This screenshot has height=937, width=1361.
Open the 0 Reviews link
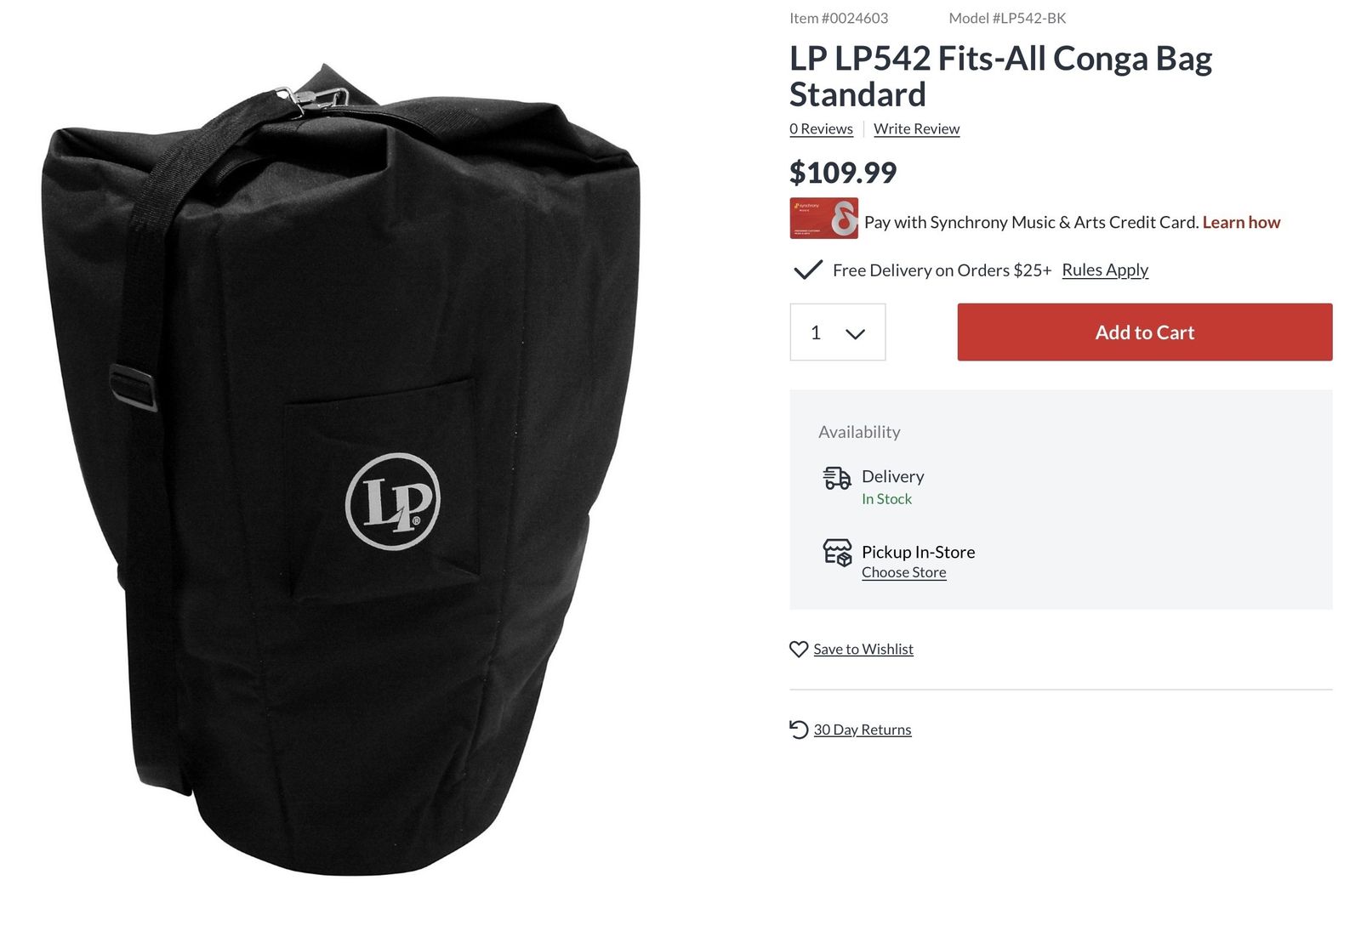tap(821, 128)
